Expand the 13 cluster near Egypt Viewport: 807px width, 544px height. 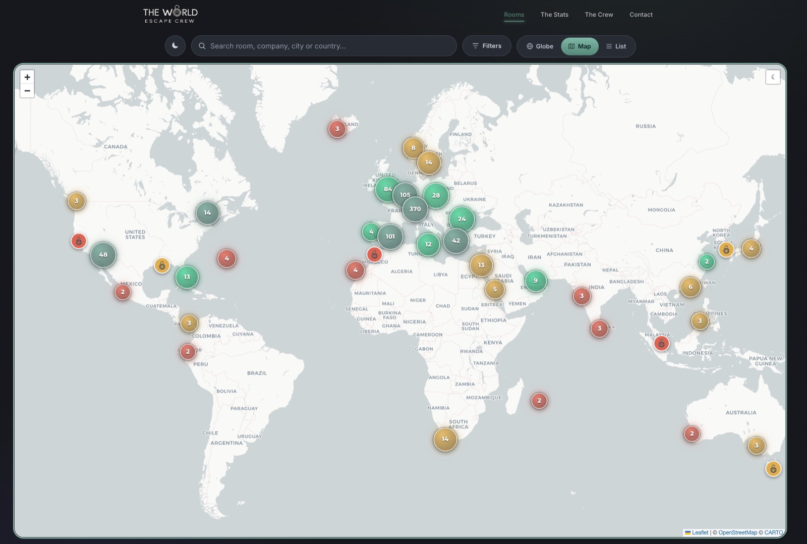click(x=481, y=265)
